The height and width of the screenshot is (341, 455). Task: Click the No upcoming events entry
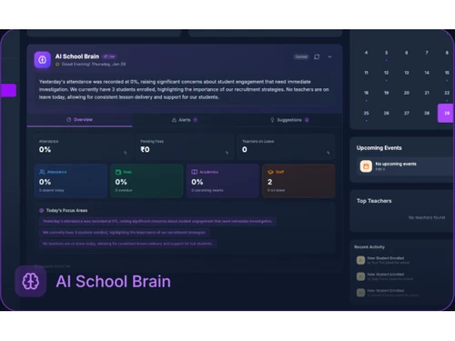coord(405,166)
